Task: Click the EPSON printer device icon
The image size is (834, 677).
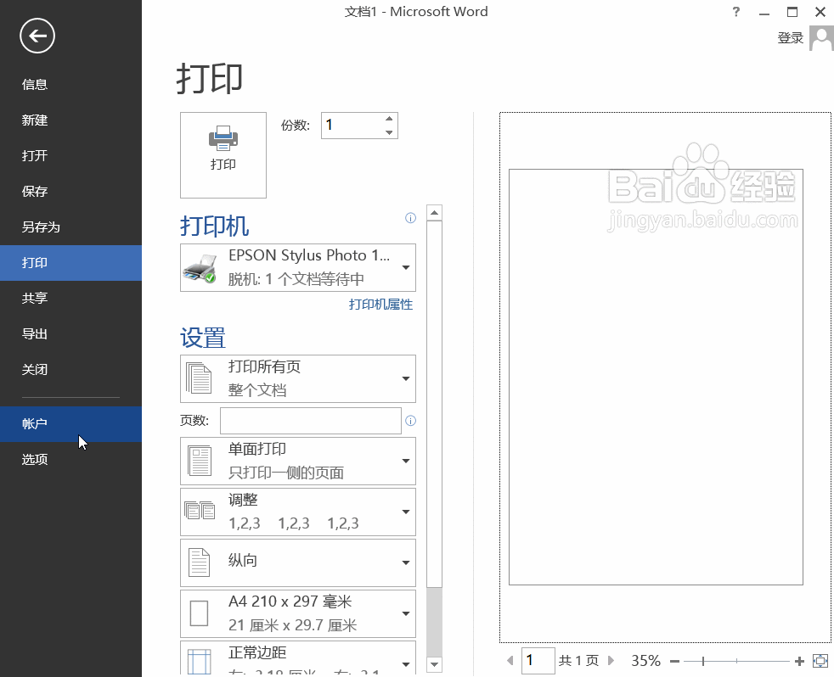Action: pyautogui.click(x=200, y=268)
